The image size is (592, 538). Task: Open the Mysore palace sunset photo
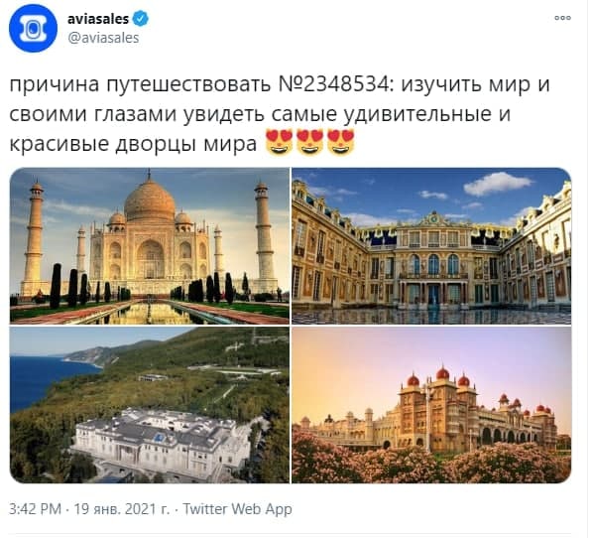pyautogui.click(x=431, y=405)
